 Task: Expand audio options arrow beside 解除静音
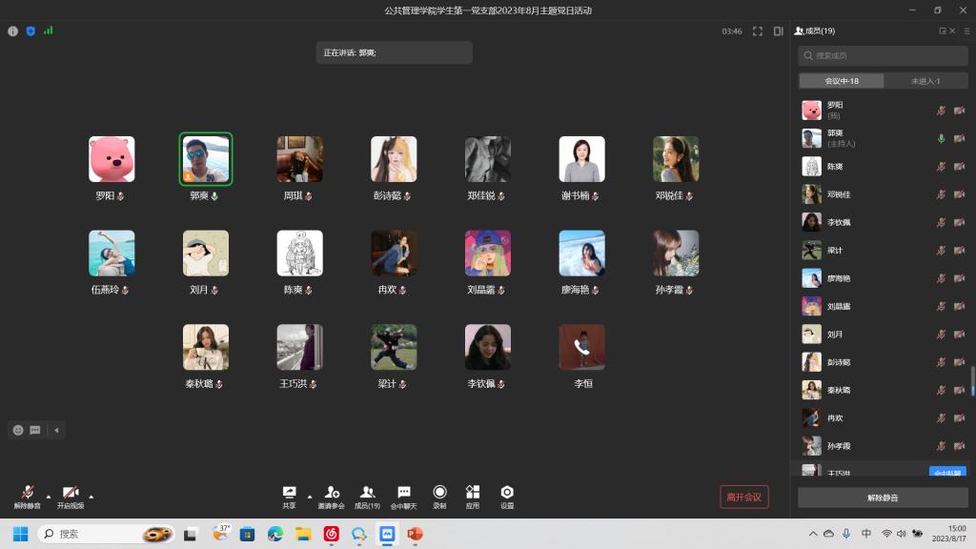click(x=48, y=497)
